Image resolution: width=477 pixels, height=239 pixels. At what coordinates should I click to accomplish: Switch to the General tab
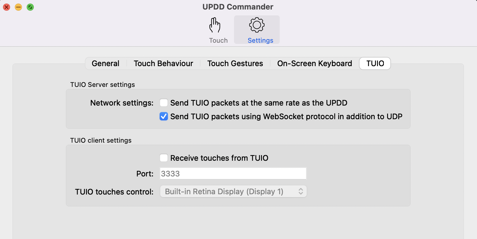[x=105, y=63]
